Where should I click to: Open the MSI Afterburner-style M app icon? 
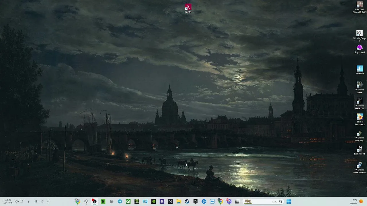212,201
